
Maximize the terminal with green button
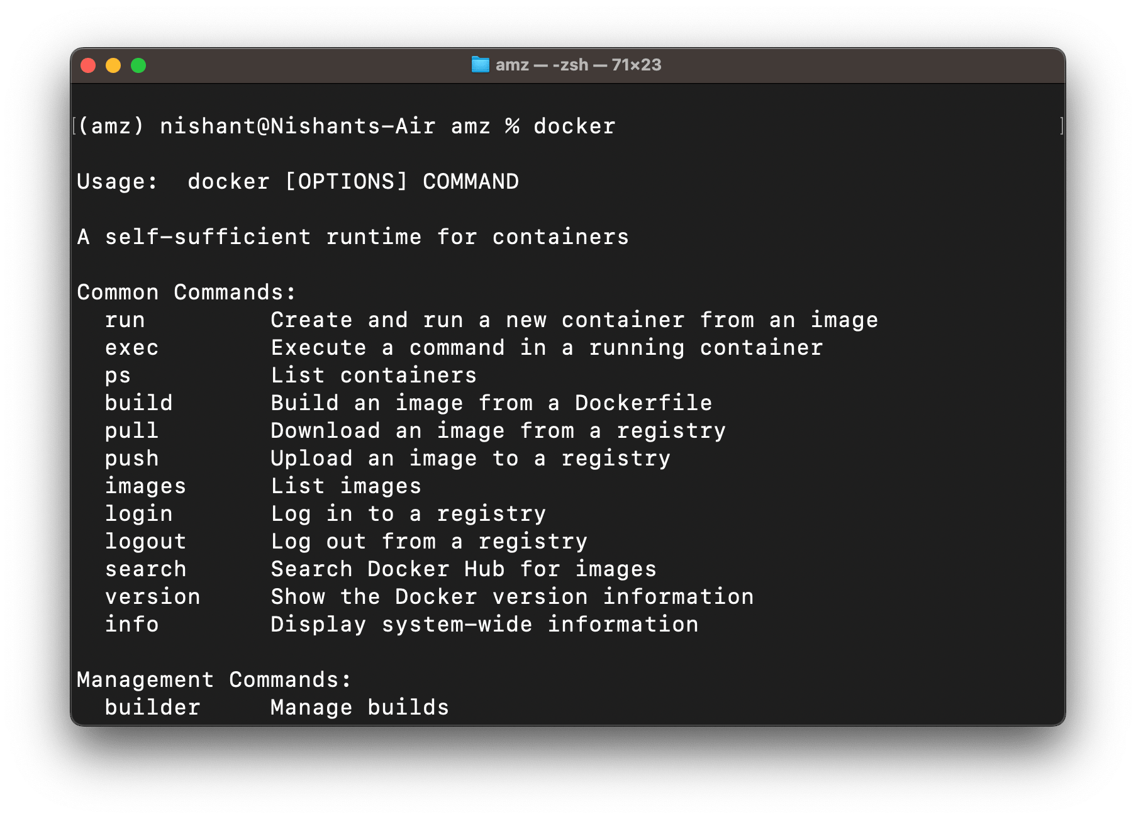point(138,65)
